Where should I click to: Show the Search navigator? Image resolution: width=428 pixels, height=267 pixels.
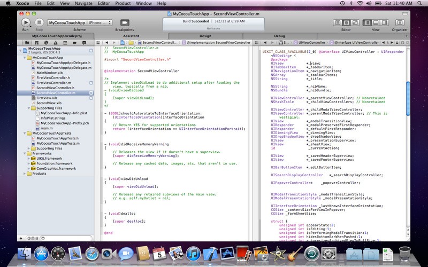tap(46, 43)
